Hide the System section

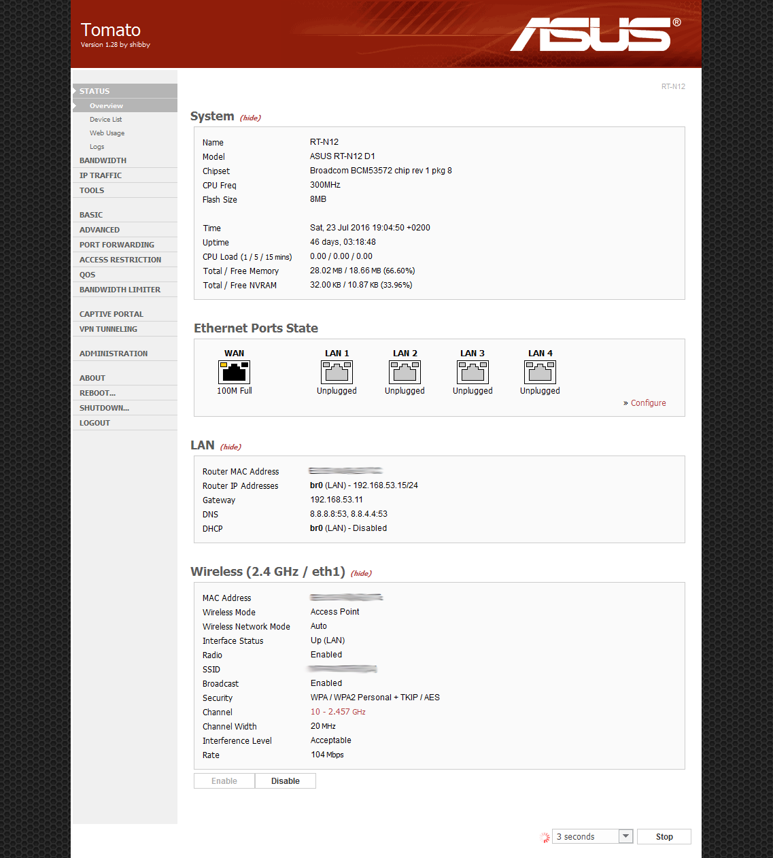click(x=250, y=118)
